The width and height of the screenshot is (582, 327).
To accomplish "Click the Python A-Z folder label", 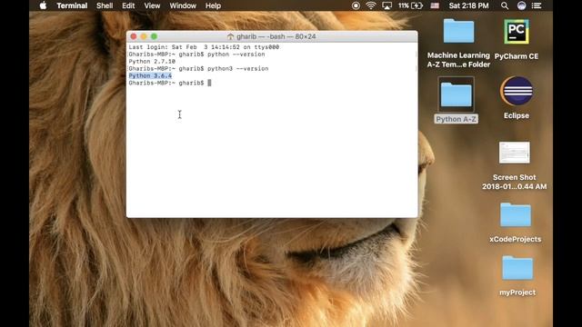I will click(457, 119).
